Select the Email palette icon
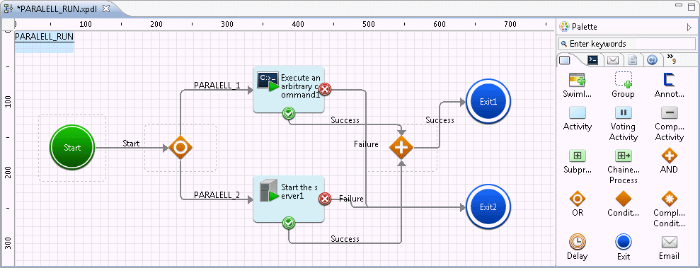Viewport: 700px width, 268px height. tap(669, 242)
